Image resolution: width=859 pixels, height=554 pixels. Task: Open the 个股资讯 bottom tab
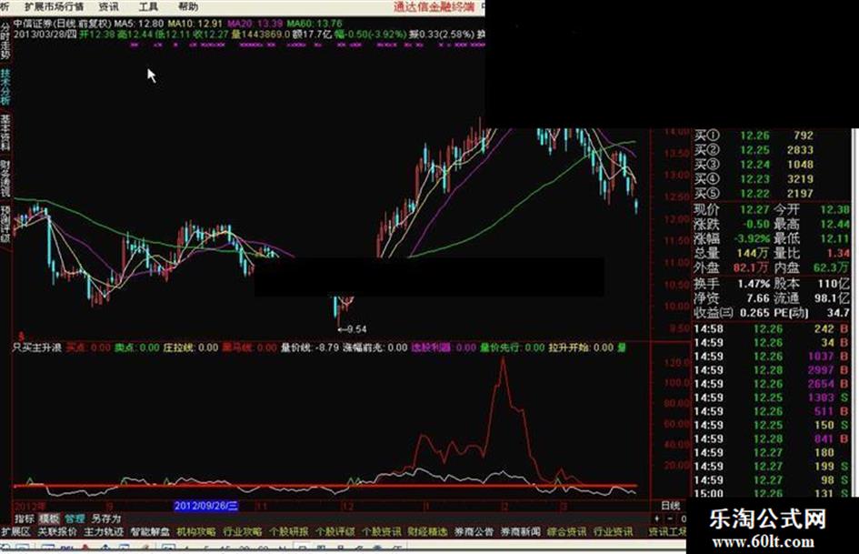tap(381, 531)
